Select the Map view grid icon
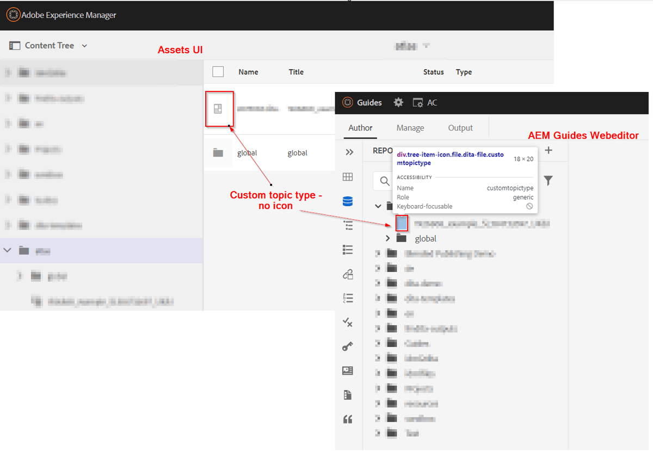 pos(348,177)
